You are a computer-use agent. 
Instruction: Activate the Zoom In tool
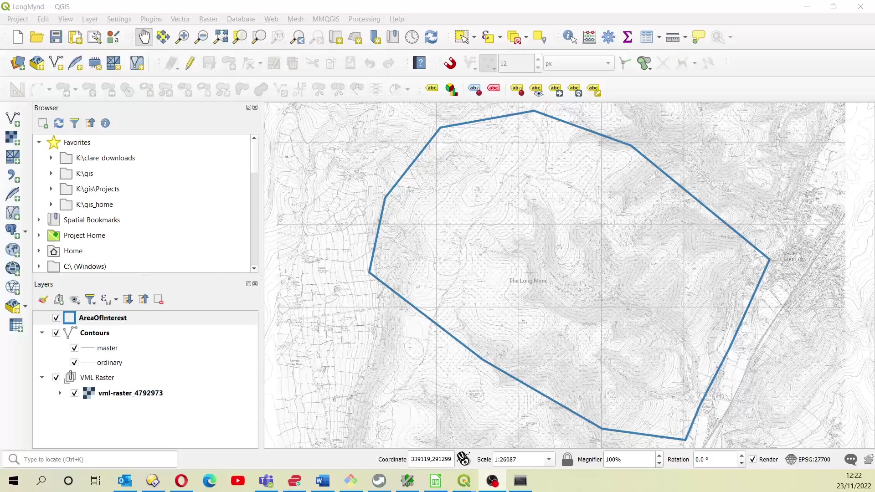pyautogui.click(x=182, y=37)
